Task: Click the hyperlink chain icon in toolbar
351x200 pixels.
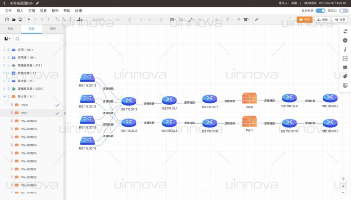Action: (x=257, y=20)
